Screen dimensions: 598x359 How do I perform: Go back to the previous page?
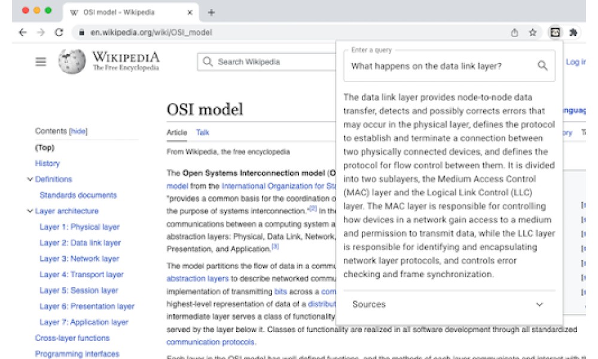click(x=23, y=32)
